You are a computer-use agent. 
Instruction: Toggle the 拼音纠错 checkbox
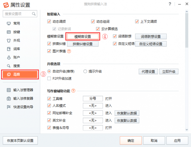pyautogui.click(x=49, y=44)
